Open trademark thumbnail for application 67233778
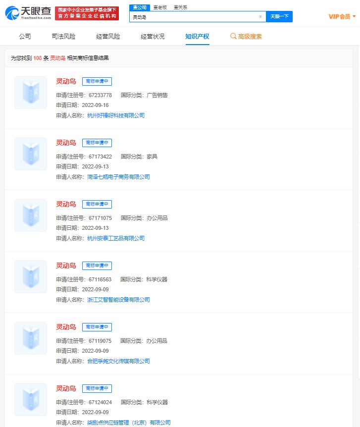This screenshot has height=427, width=360. tap(31, 93)
